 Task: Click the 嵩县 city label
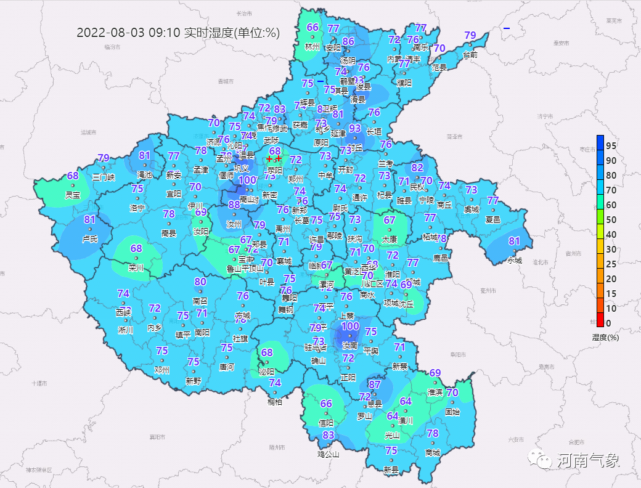(169, 234)
